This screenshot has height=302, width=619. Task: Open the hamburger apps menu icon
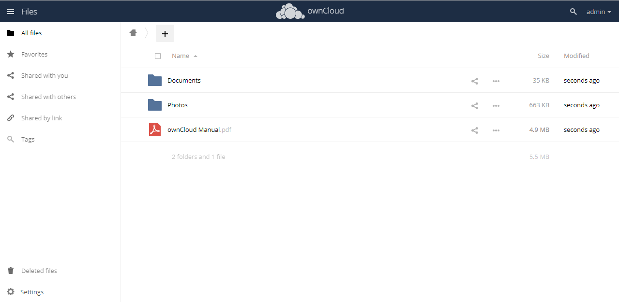pos(11,12)
